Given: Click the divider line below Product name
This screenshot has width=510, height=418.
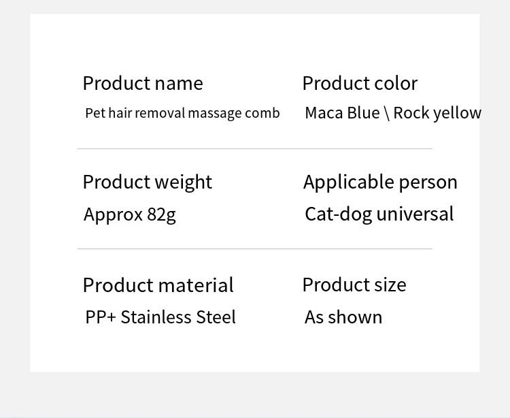Looking at the screenshot, I should coord(254,148).
